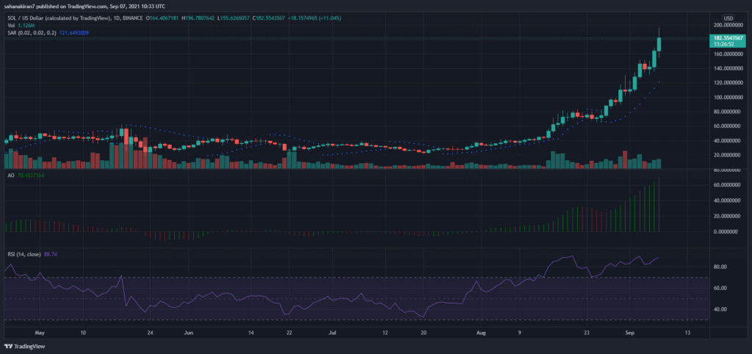Click the 160.0000000 price axis label

click(x=727, y=54)
